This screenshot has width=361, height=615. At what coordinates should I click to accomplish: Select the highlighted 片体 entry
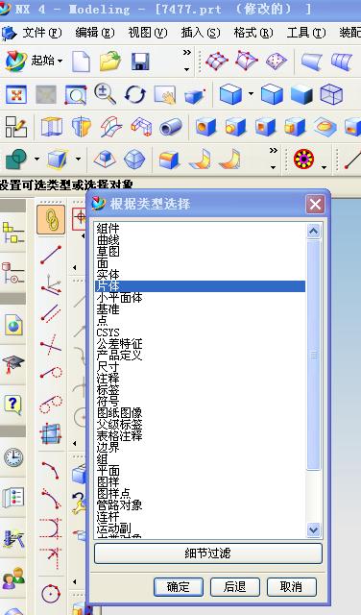tap(200, 286)
